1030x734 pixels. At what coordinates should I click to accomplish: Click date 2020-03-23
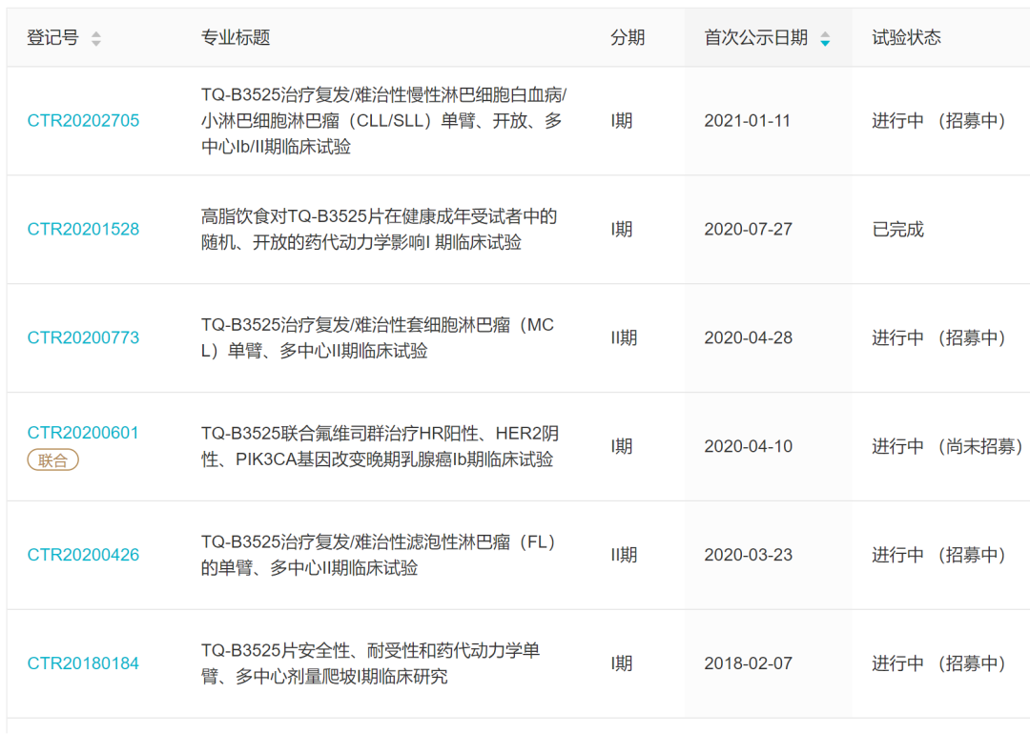749,555
